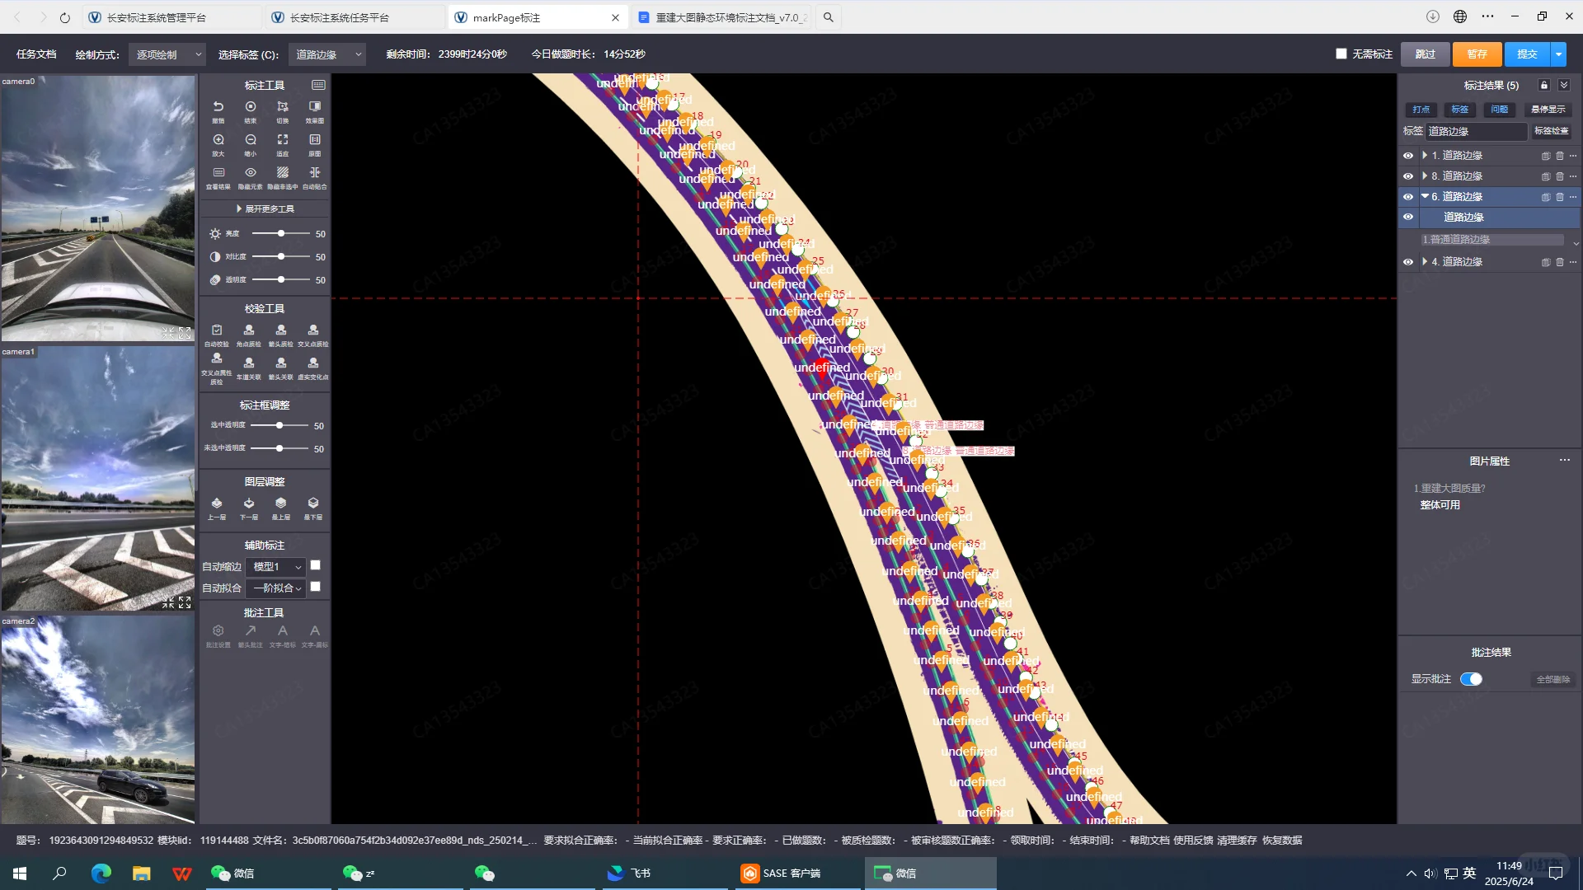Run the 自动校验 check tool
The image size is (1583, 890).
coord(217,330)
